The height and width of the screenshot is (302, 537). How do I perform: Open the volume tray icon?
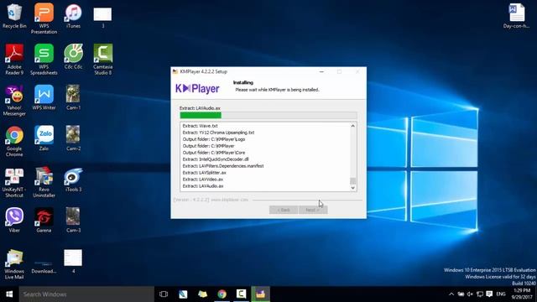470,294
